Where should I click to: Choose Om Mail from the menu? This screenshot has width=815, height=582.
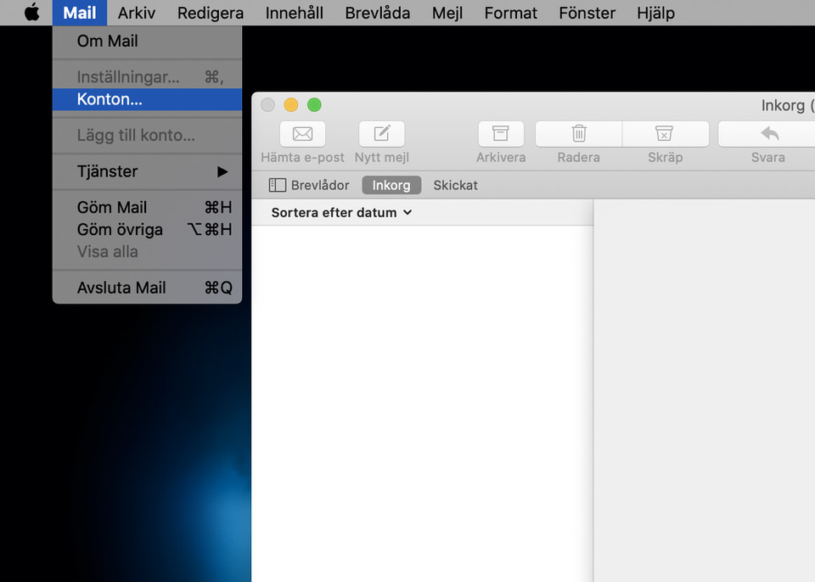147,41
